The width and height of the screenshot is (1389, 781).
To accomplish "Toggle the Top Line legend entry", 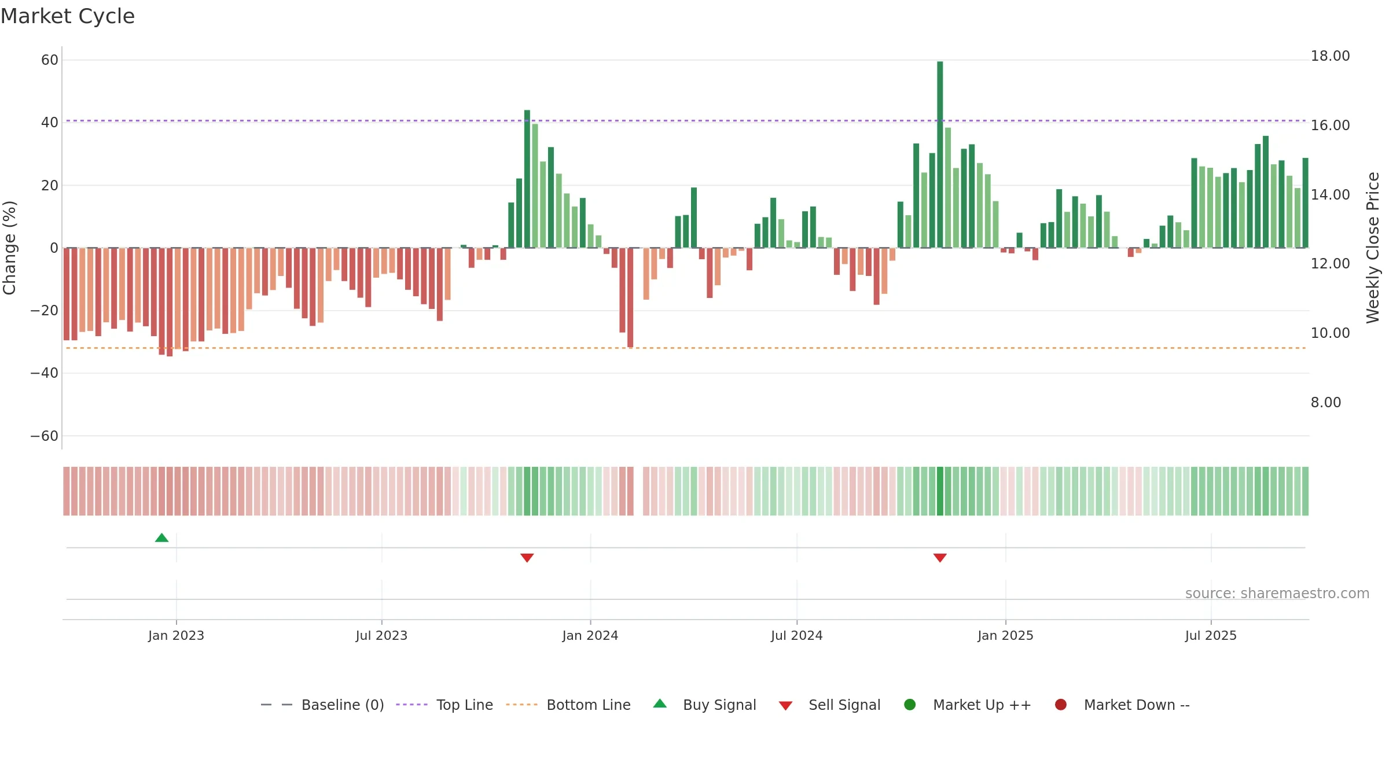I will (x=444, y=705).
